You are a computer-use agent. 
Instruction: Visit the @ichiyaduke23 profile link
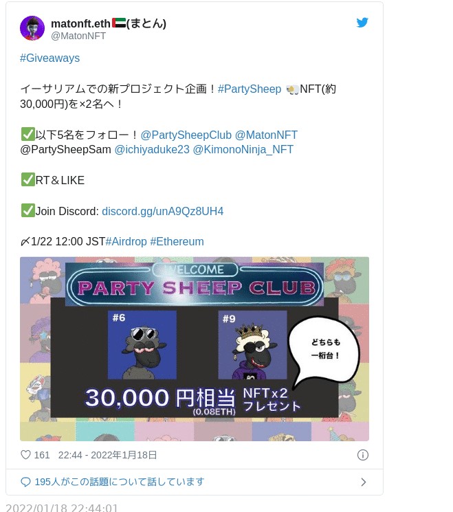coord(152,150)
